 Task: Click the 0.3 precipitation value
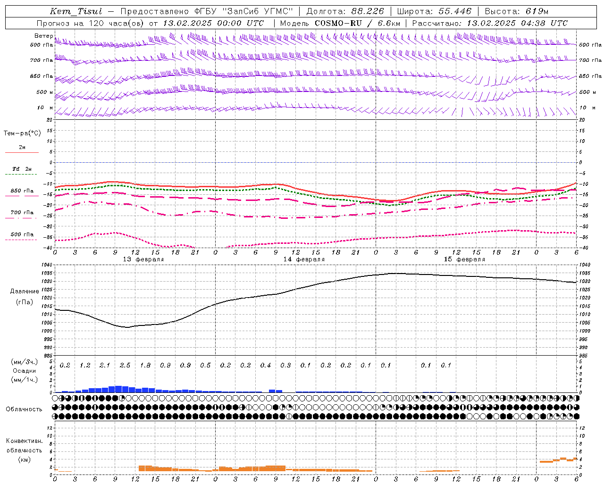click(x=285, y=365)
